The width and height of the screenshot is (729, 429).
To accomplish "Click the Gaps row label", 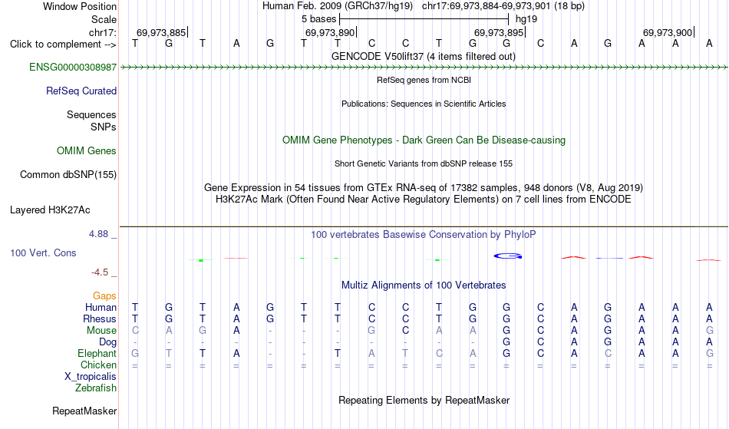I will [104, 296].
